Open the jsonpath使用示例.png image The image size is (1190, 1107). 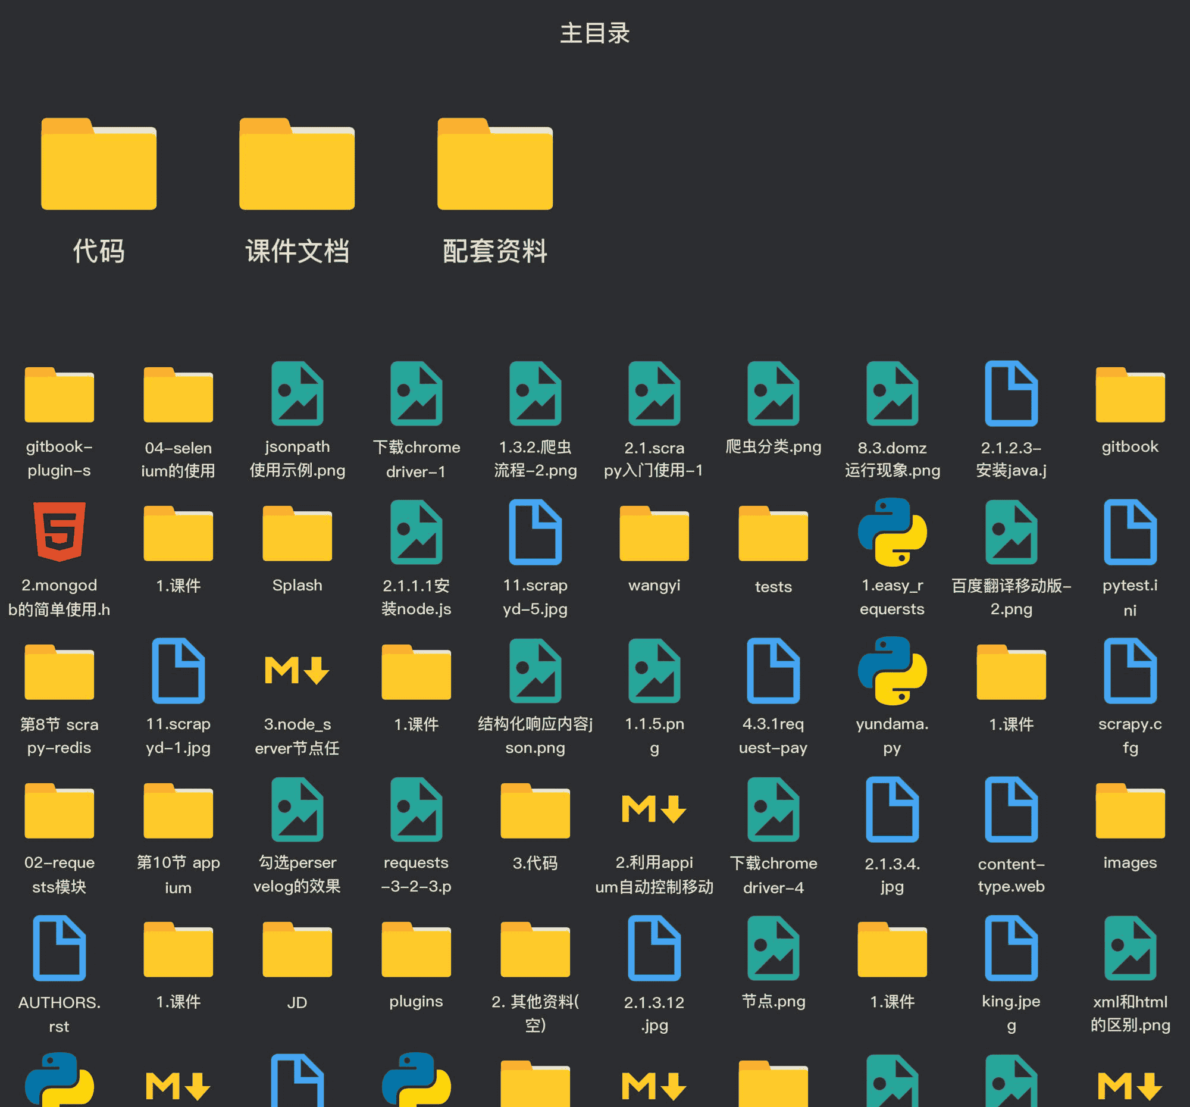click(x=297, y=394)
